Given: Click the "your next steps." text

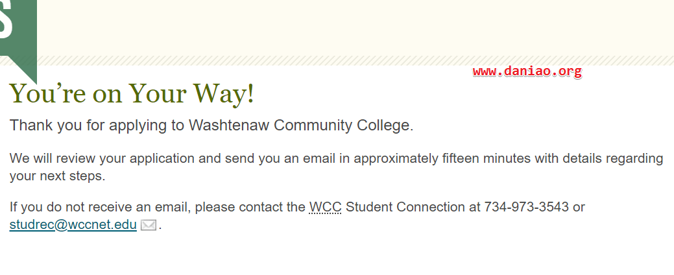Looking at the screenshot, I should (58, 176).
